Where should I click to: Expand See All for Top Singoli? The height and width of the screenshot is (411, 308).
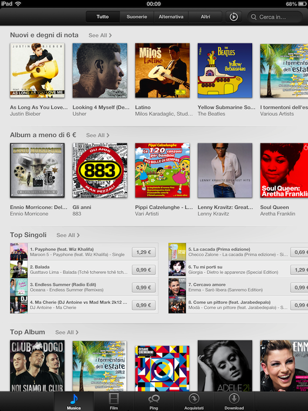(68, 235)
